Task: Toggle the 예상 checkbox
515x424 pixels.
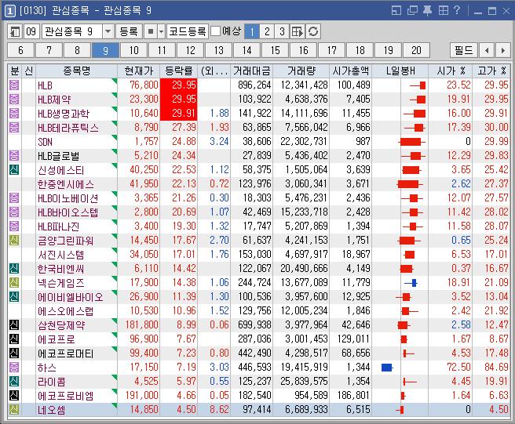Action: [215, 31]
